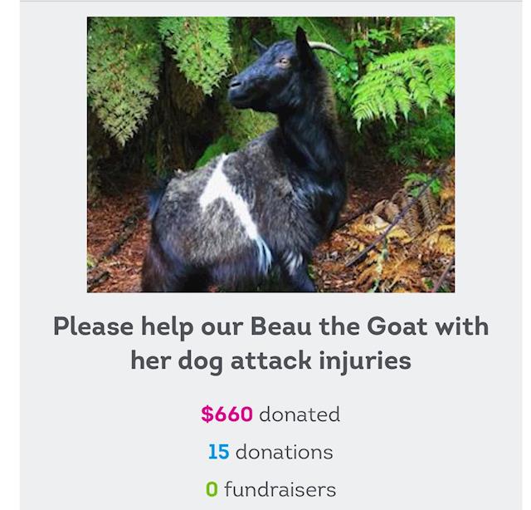Click the word 'injuries' in the heading

(x=368, y=362)
